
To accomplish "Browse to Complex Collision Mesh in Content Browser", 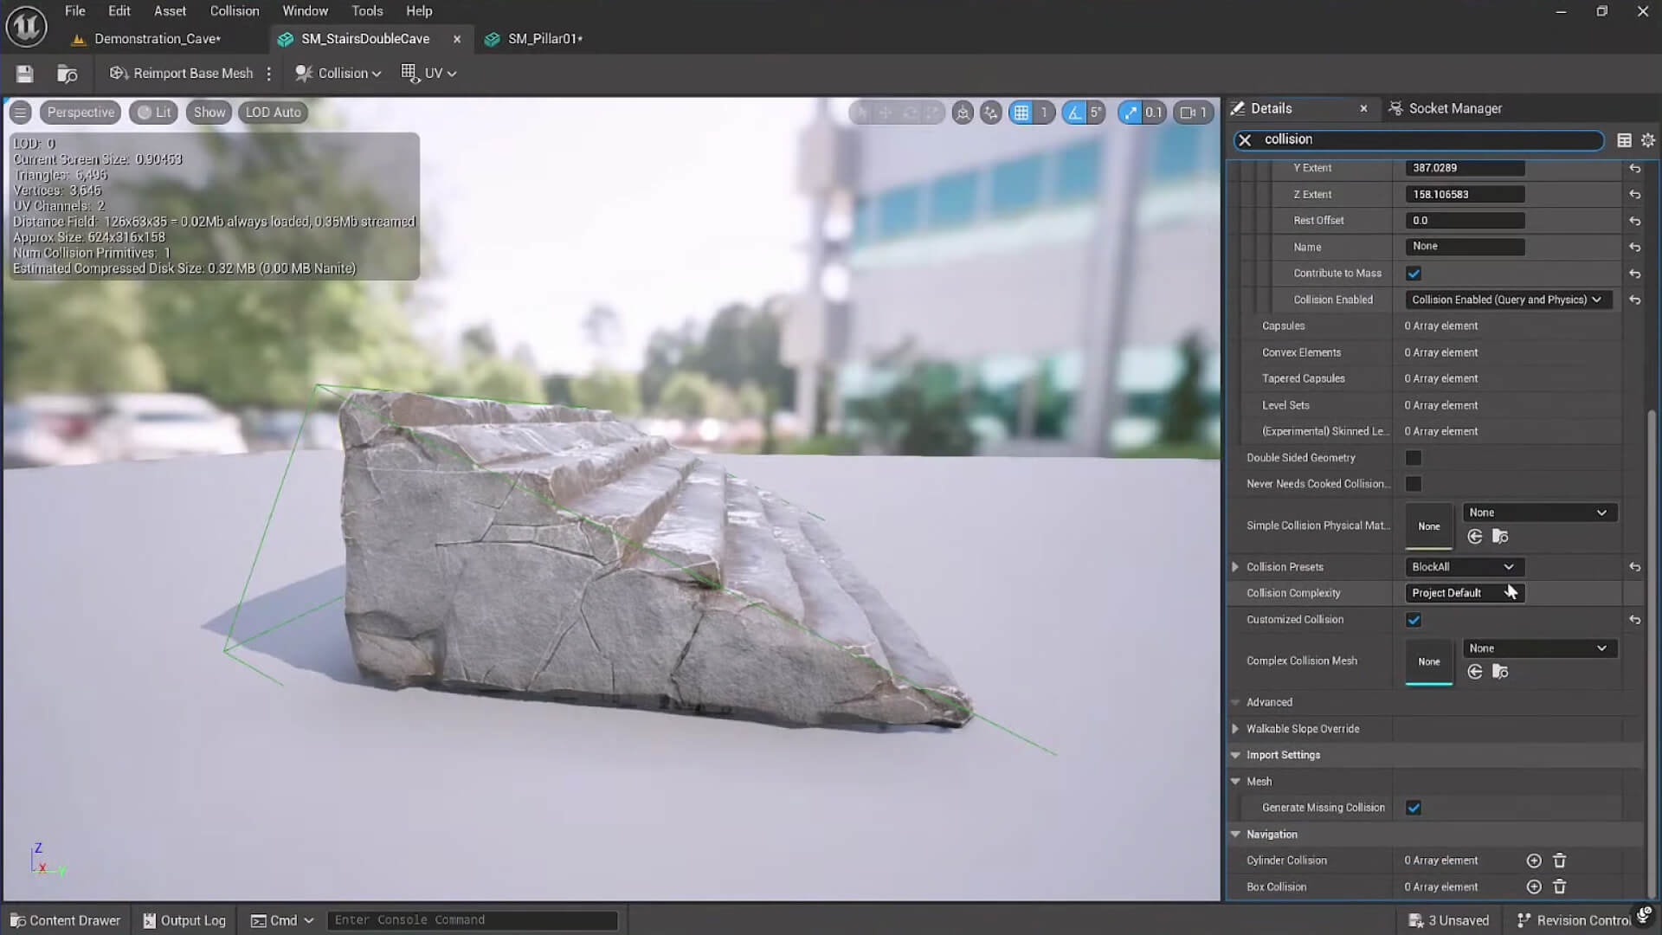I will click(x=1501, y=672).
